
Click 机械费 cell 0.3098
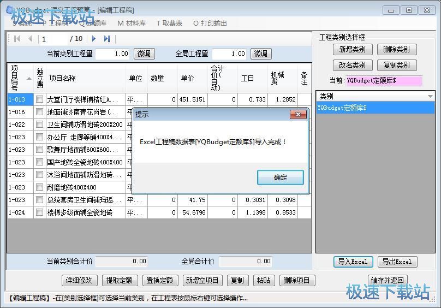(x=283, y=200)
